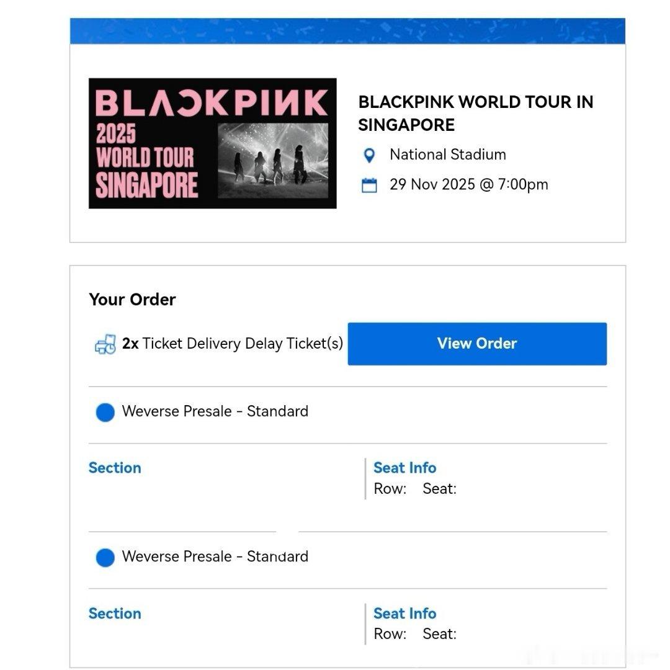Click the calendar date icon
This screenshot has height=670, width=670.
pyautogui.click(x=369, y=185)
